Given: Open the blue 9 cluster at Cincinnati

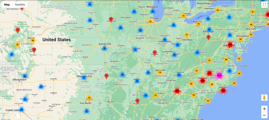Looking at the screenshot, I should [178, 45].
